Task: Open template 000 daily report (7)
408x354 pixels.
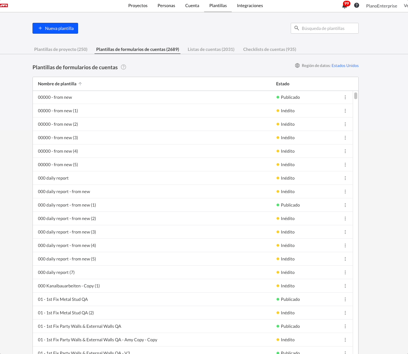Action: point(56,272)
